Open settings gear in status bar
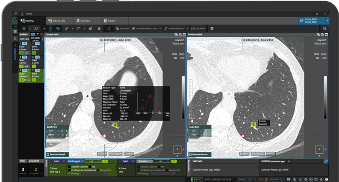339x182 pixels. click(x=306, y=179)
